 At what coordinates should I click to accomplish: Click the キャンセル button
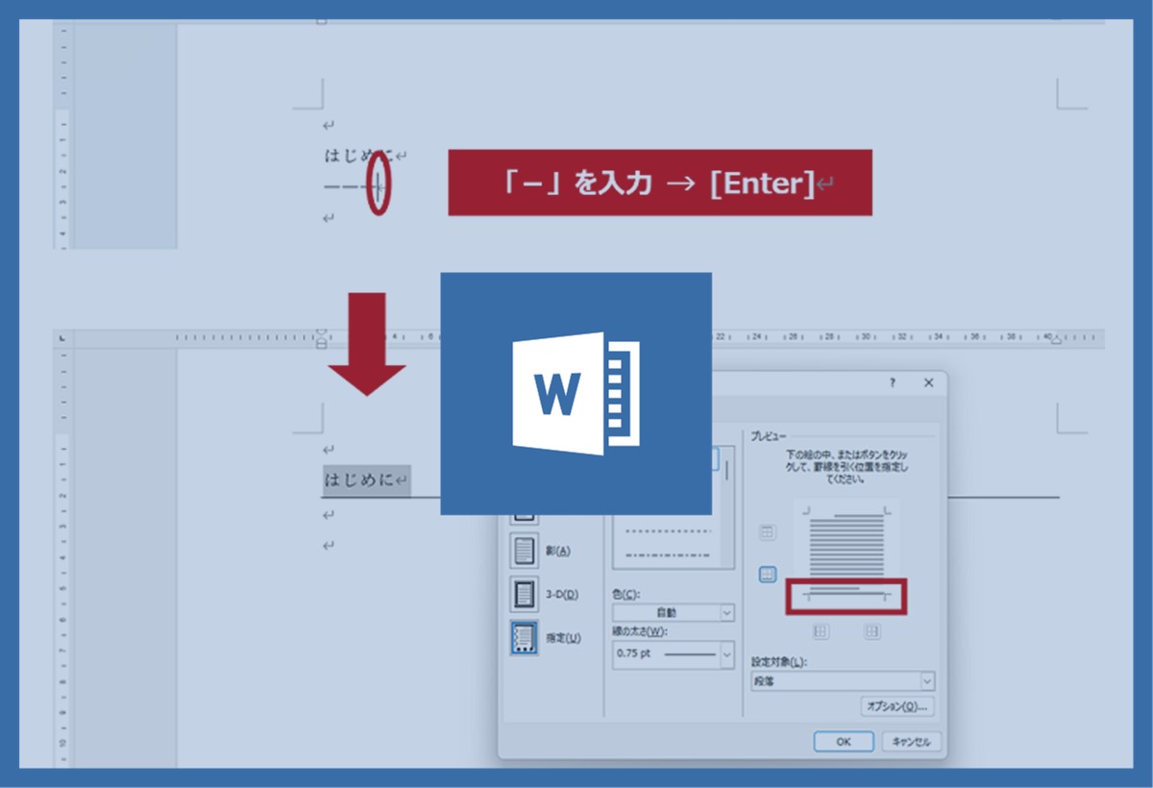(913, 742)
